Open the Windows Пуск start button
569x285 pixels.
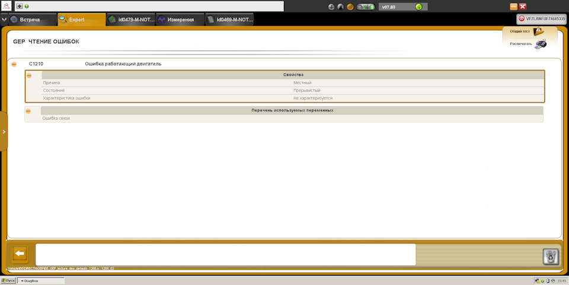click(8, 281)
